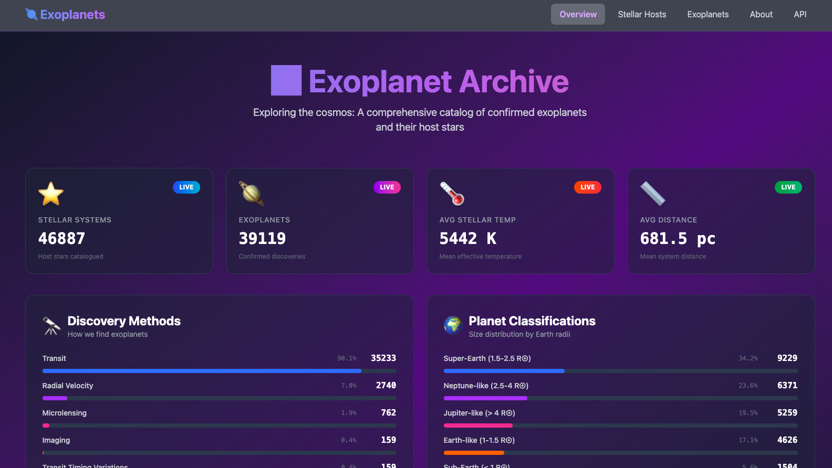
Task: Click the Transit row label
Action: click(54, 358)
